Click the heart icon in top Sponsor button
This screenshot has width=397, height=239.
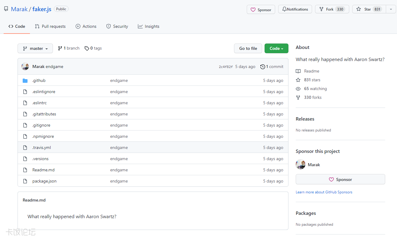[x=253, y=10]
